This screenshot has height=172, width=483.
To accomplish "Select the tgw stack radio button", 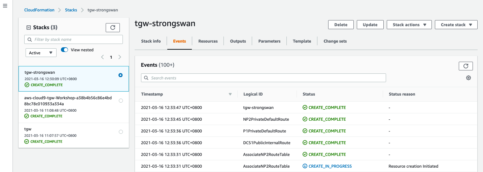I will click(121, 132).
